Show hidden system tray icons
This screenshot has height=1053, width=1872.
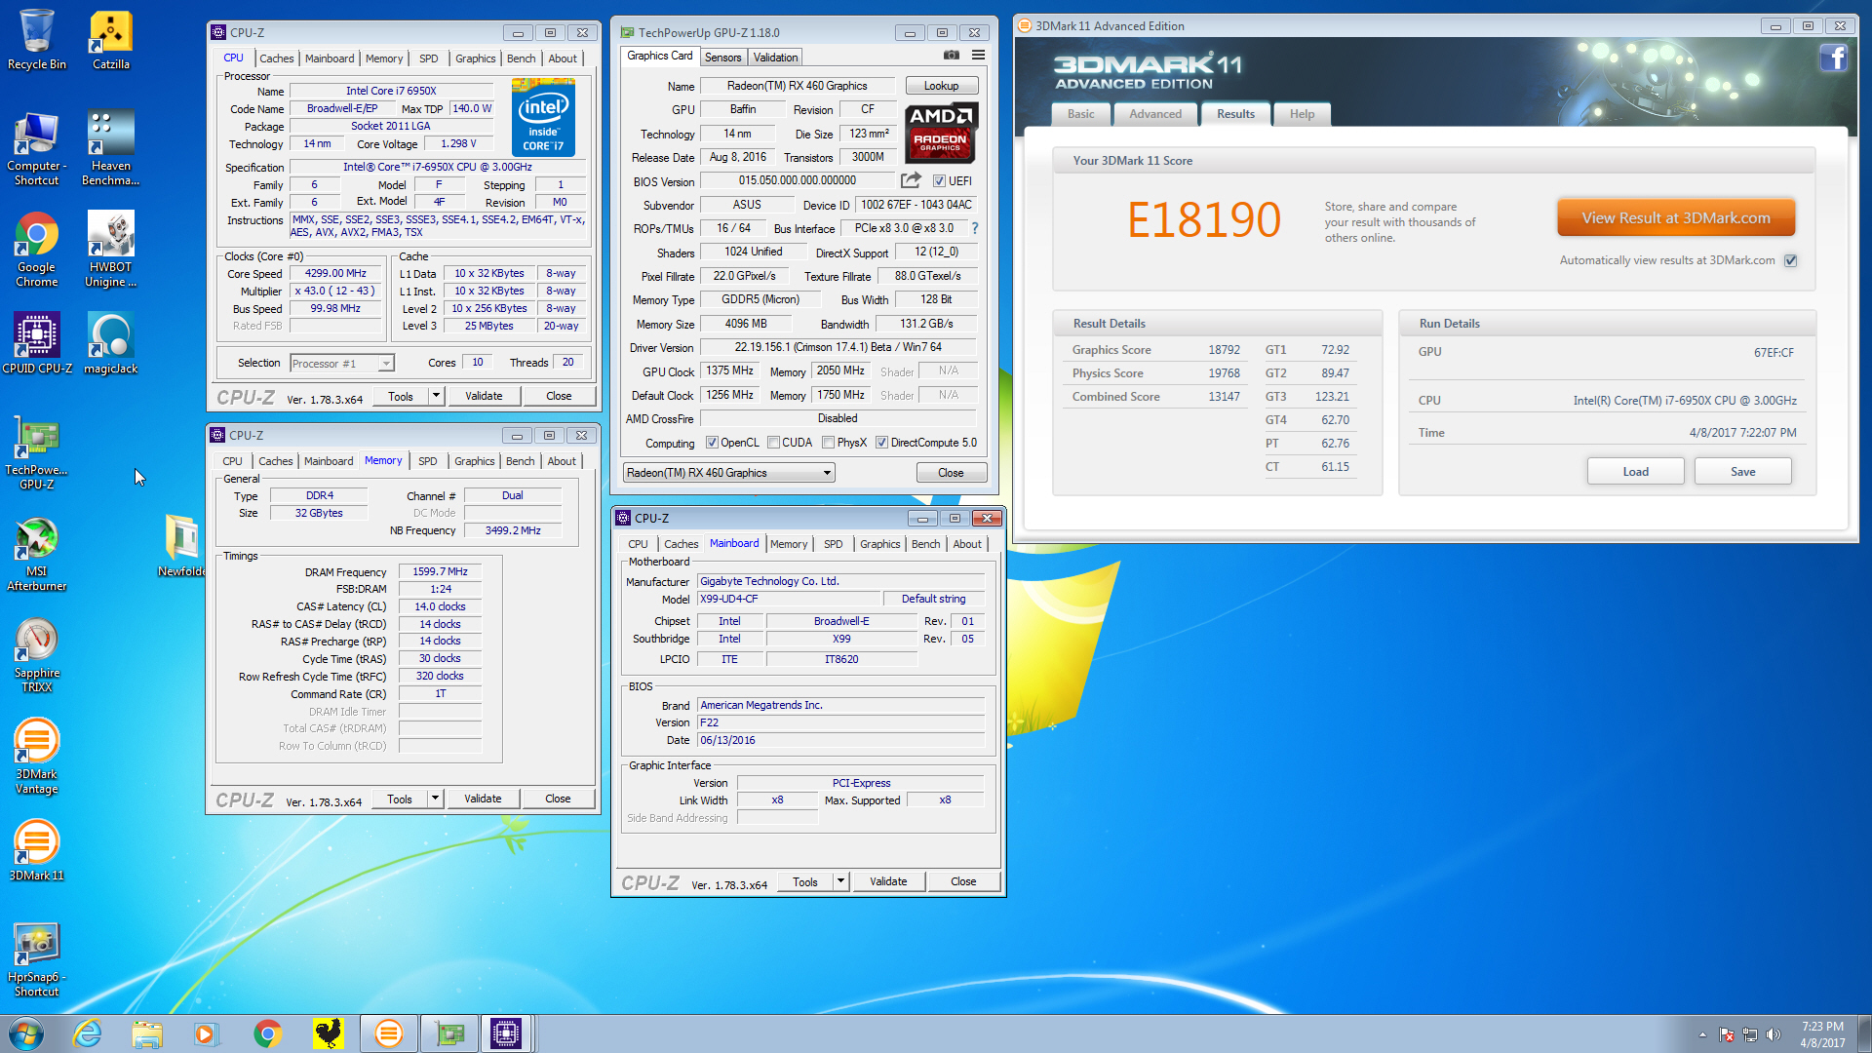[x=1702, y=1034]
